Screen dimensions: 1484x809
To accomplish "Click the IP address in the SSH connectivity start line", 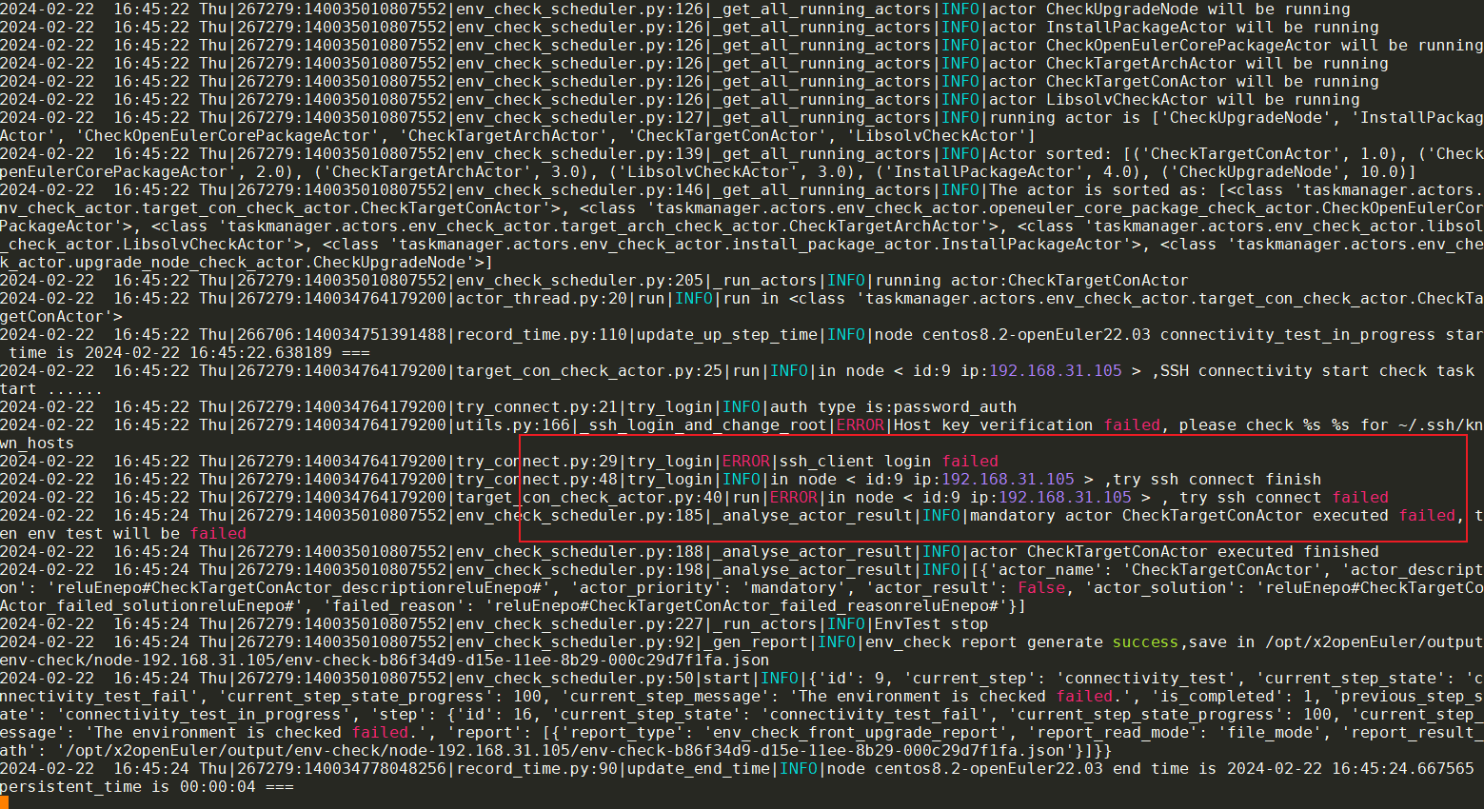I will coord(1055,371).
